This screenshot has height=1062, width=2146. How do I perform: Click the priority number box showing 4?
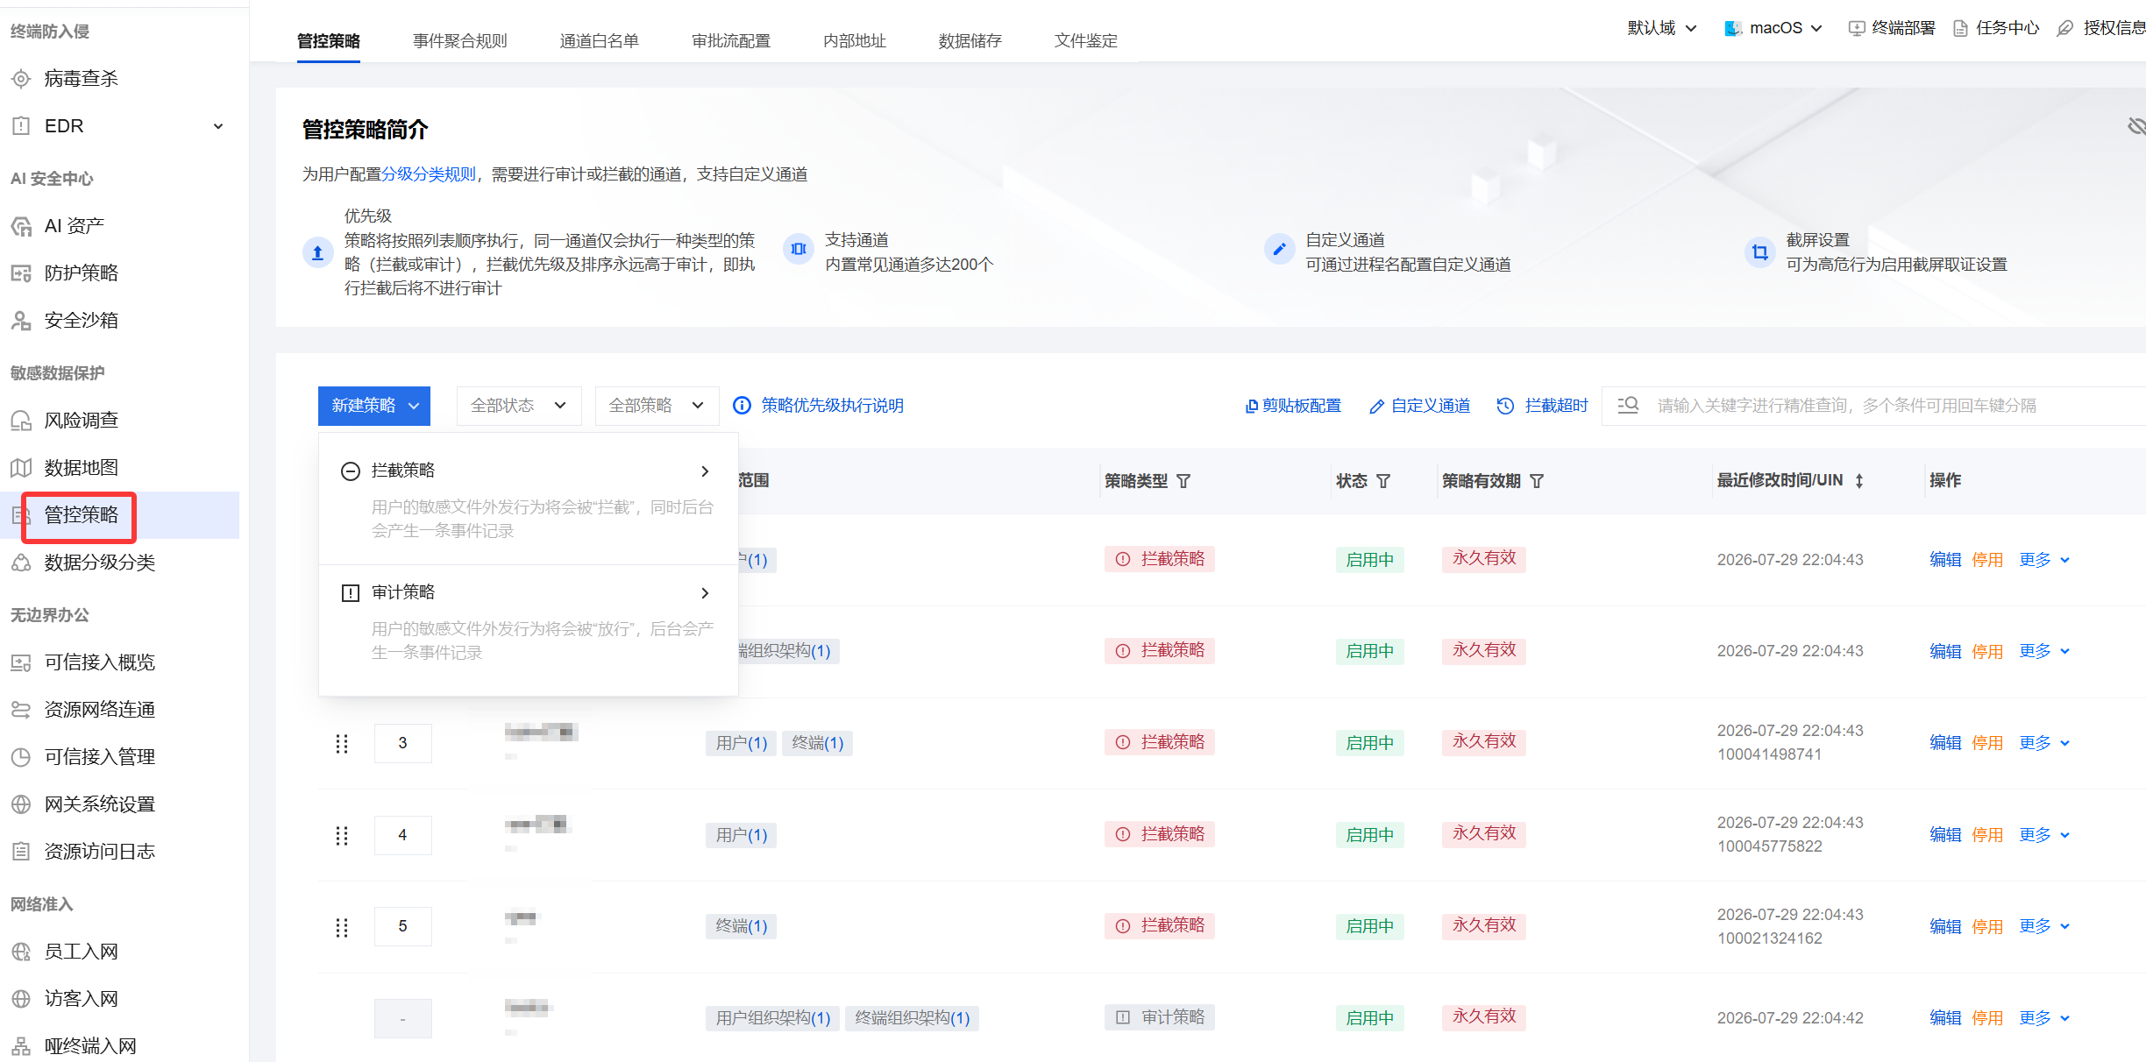(403, 835)
